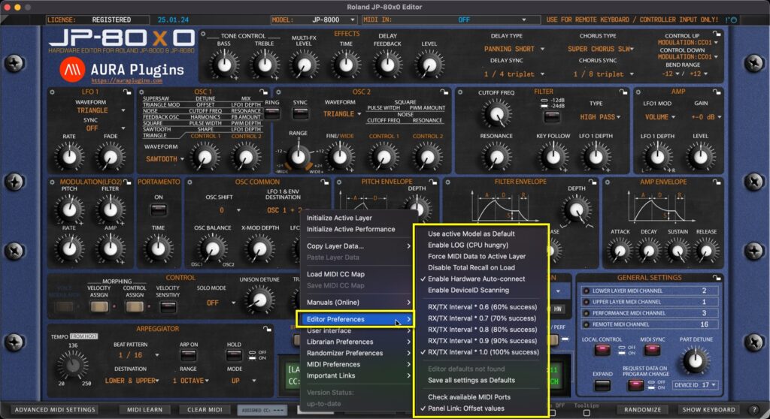The height and width of the screenshot is (419, 770).
Task: Open help with the question mark button
Action: [755, 409]
